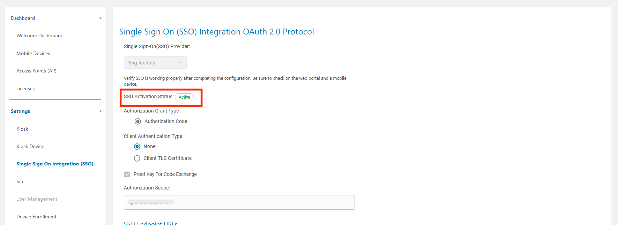Select None client authentication type
Screen dimensions: 618x225
coord(137,147)
